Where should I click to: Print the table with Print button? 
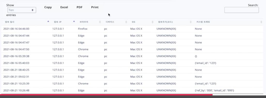click(95, 7)
